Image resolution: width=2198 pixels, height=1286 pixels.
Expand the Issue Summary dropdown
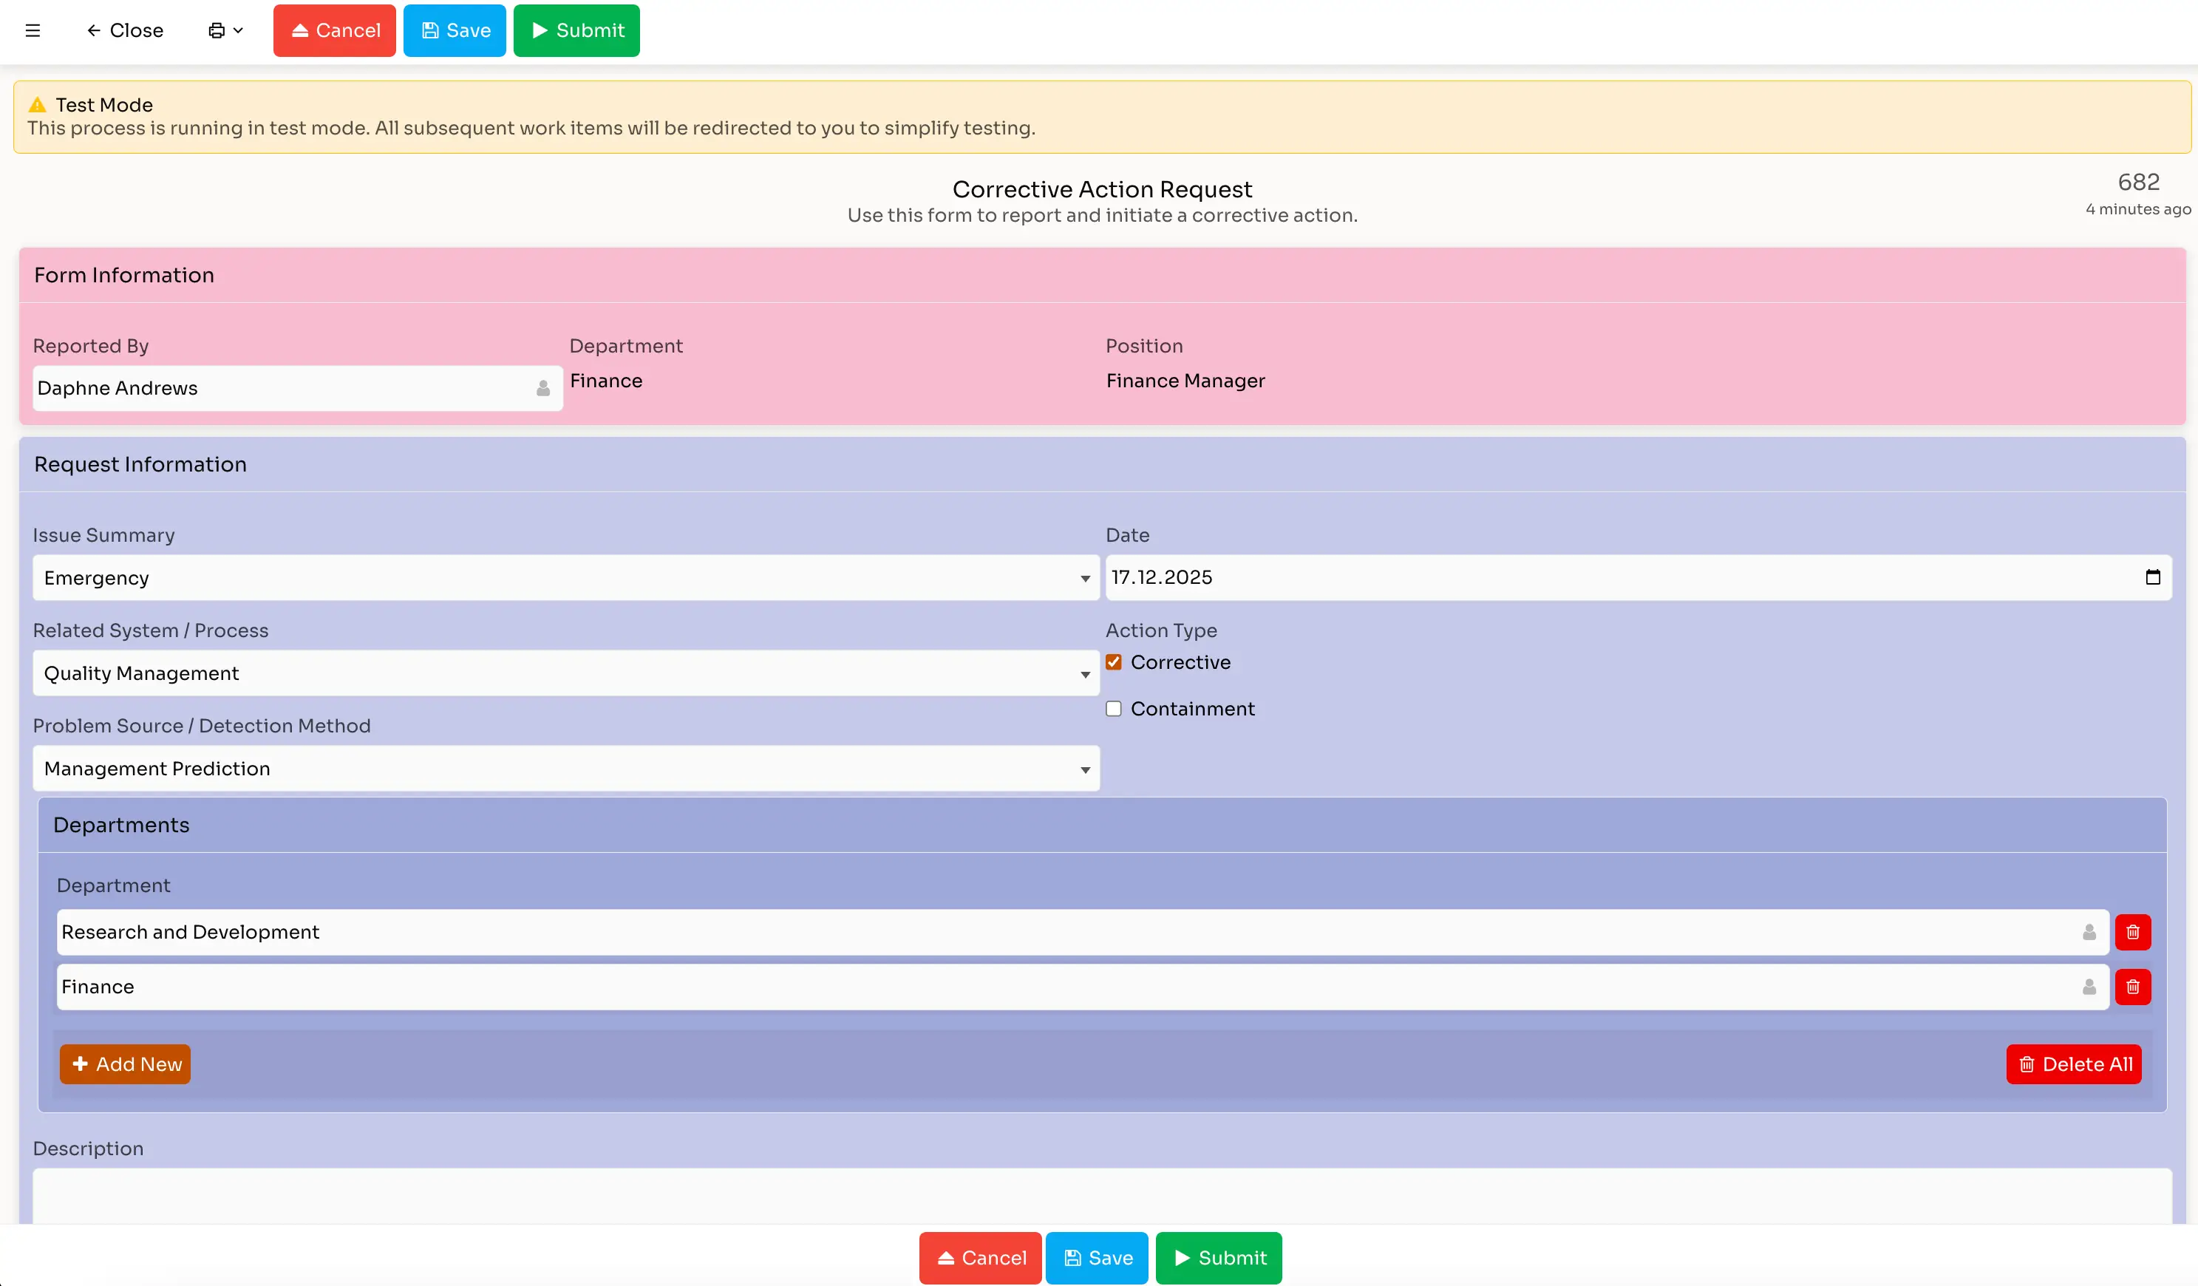click(x=565, y=577)
